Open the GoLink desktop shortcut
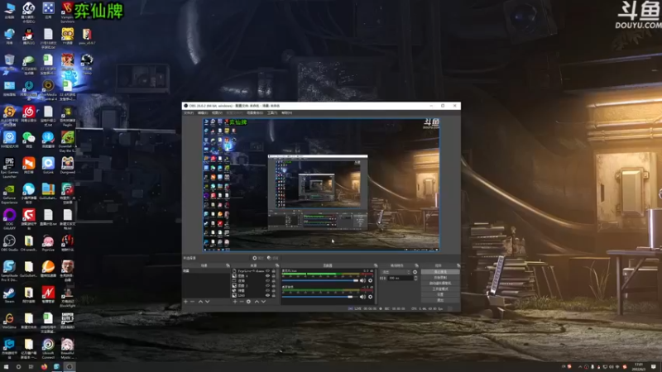The height and width of the screenshot is (372, 662). 48,165
